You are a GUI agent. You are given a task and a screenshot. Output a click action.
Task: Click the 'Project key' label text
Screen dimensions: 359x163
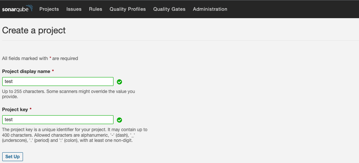[15, 110]
